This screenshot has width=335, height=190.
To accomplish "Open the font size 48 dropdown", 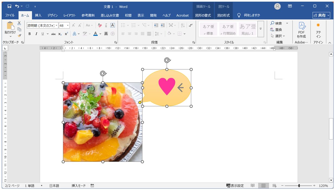I will 68,25.
